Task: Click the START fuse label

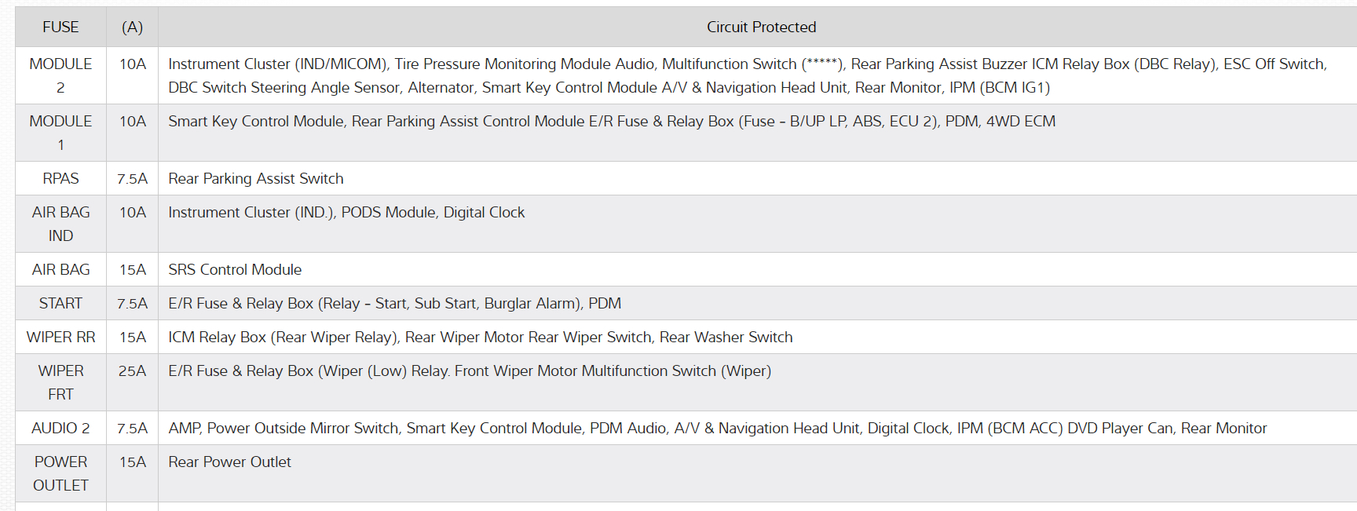Action: click(x=60, y=304)
